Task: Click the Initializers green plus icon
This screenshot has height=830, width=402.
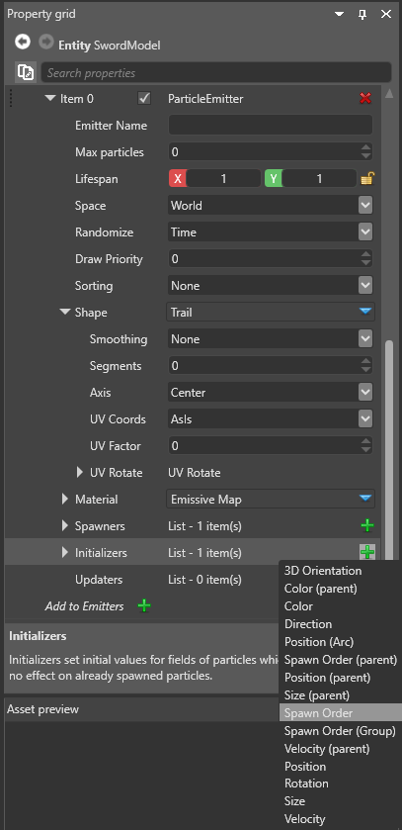Action: pos(367,553)
